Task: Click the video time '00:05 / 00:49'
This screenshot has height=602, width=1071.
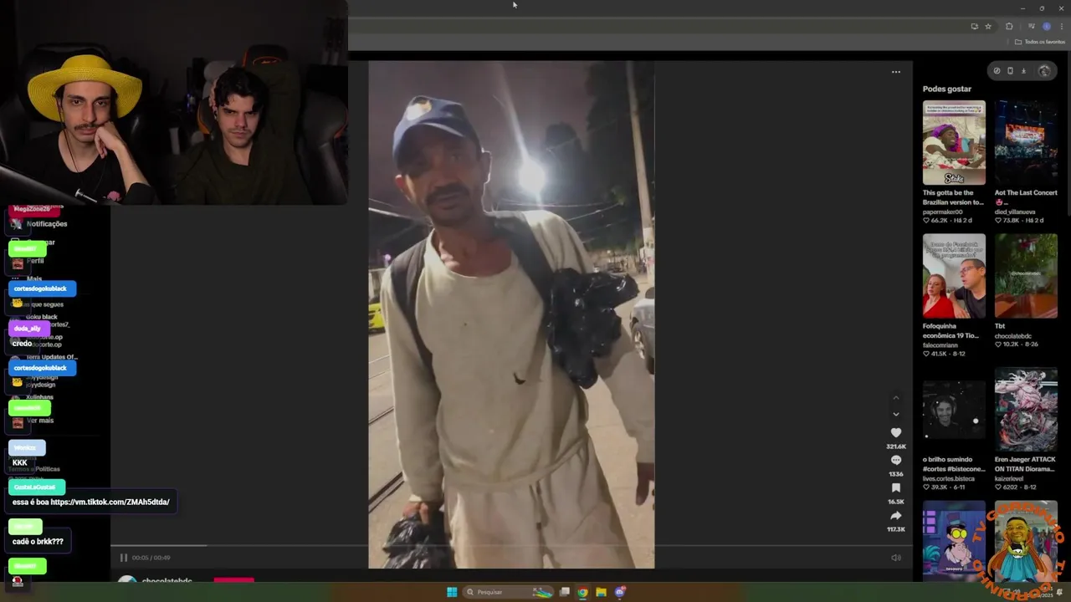Action: pyautogui.click(x=151, y=558)
